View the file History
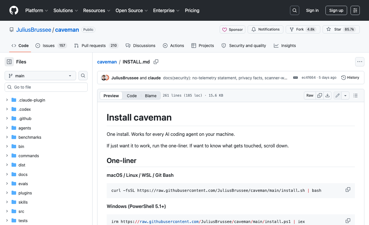Viewport: 369px width, 225px height. [350, 78]
